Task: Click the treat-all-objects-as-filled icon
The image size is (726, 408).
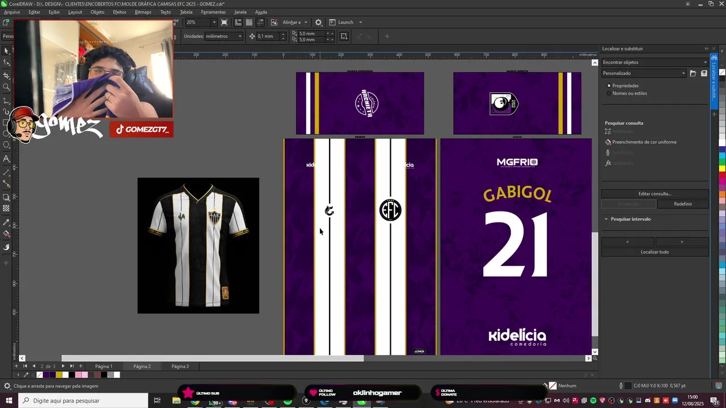Action: (x=344, y=36)
